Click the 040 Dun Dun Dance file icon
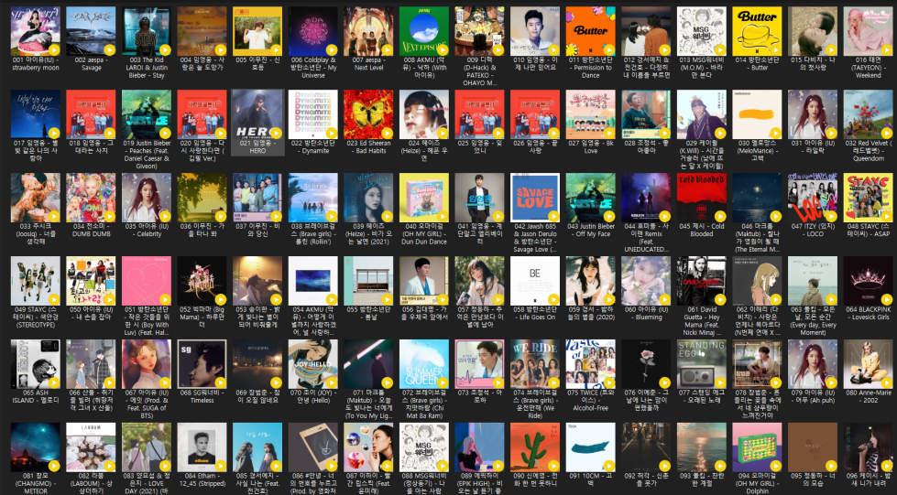897x495 pixels. (x=424, y=198)
